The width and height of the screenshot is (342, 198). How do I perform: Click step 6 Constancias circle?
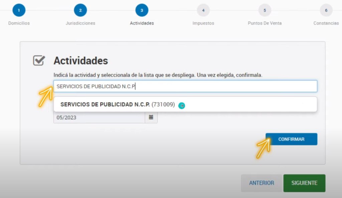pos(326,10)
